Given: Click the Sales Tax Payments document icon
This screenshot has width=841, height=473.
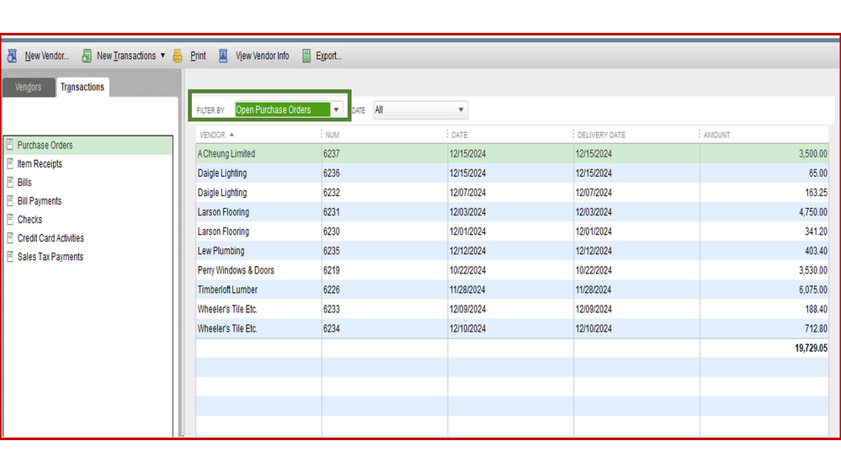Looking at the screenshot, I should coord(10,257).
